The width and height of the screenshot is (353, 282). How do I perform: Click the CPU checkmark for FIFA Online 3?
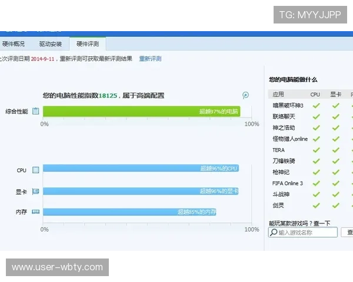(317, 183)
